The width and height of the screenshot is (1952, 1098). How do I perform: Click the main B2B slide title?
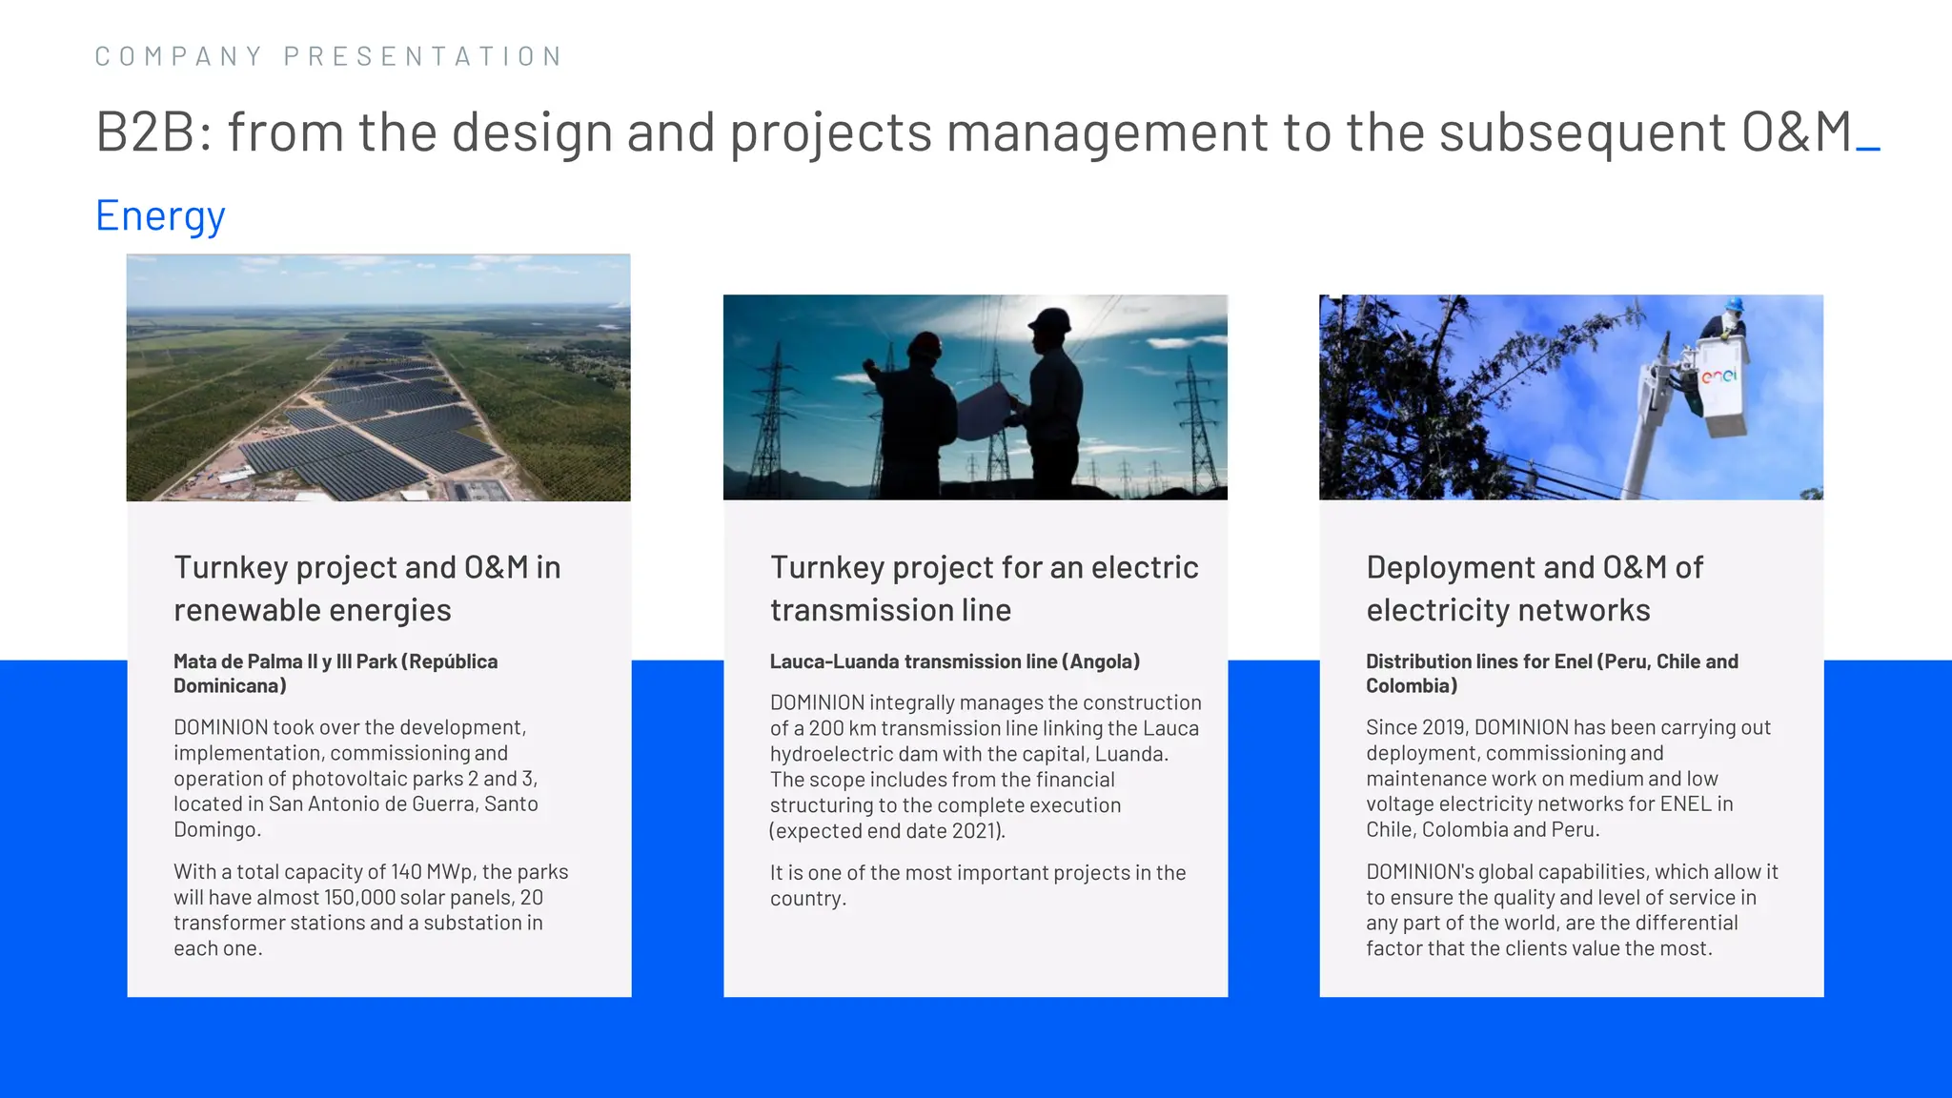pyautogui.click(x=972, y=132)
